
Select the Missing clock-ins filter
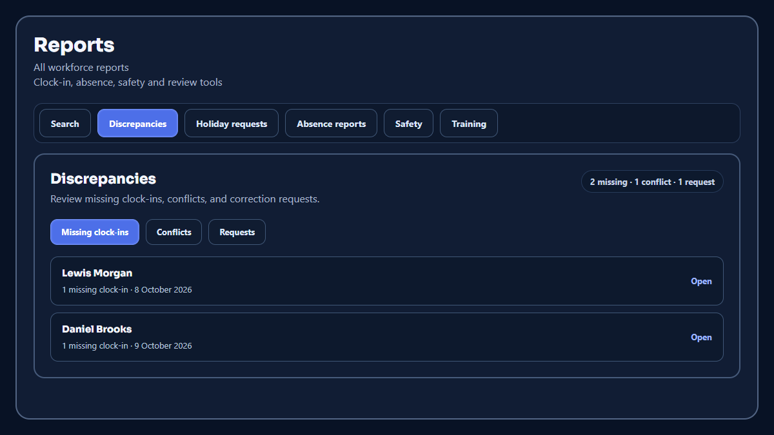(95, 232)
